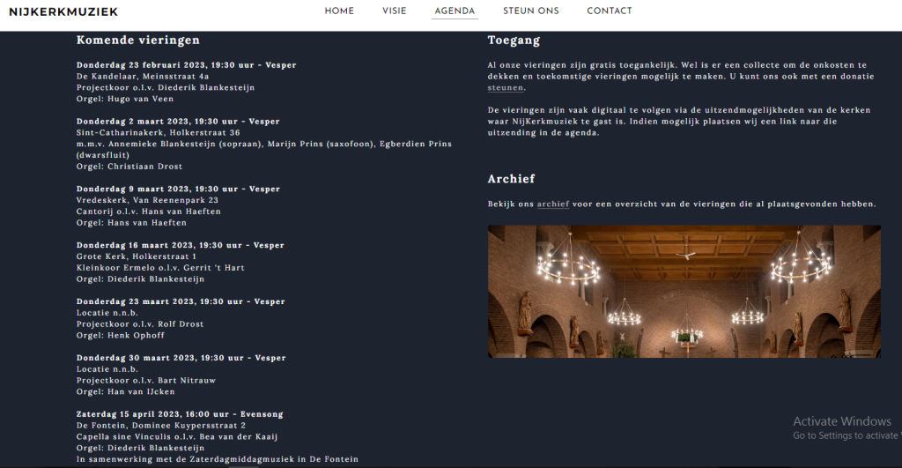Go to the VISIE page
The image size is (902, 468).
[394, 11]
